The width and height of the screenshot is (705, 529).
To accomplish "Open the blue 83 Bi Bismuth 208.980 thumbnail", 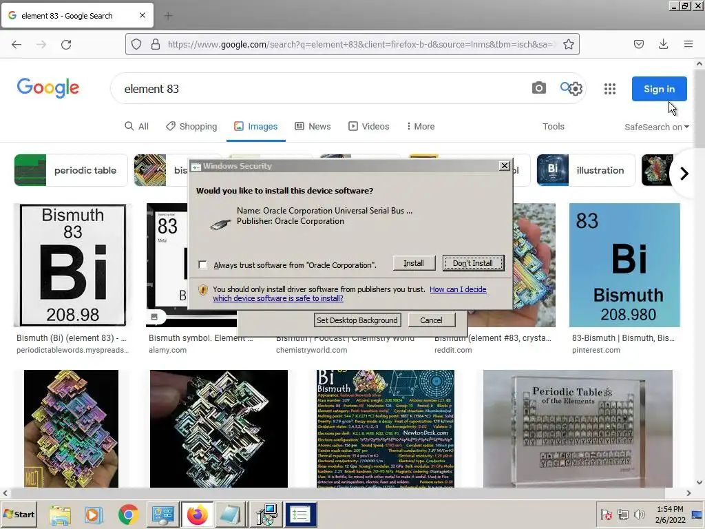I will tap(624, 265).
